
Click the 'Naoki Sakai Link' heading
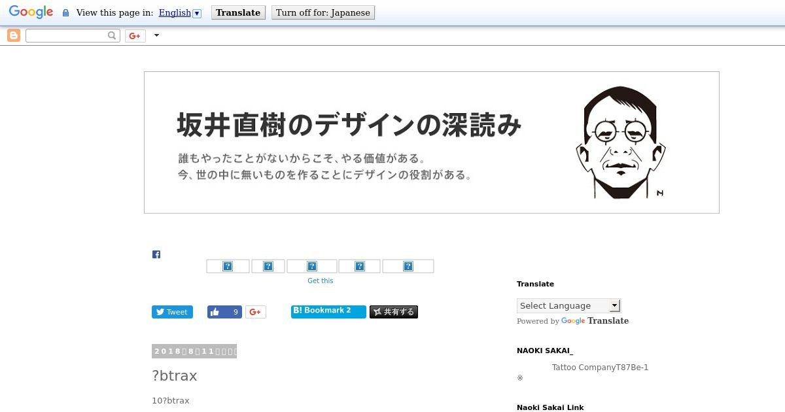[x=550, y=407]
